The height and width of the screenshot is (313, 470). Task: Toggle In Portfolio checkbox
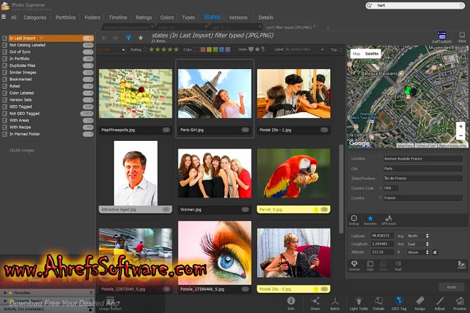click(5, 59)
